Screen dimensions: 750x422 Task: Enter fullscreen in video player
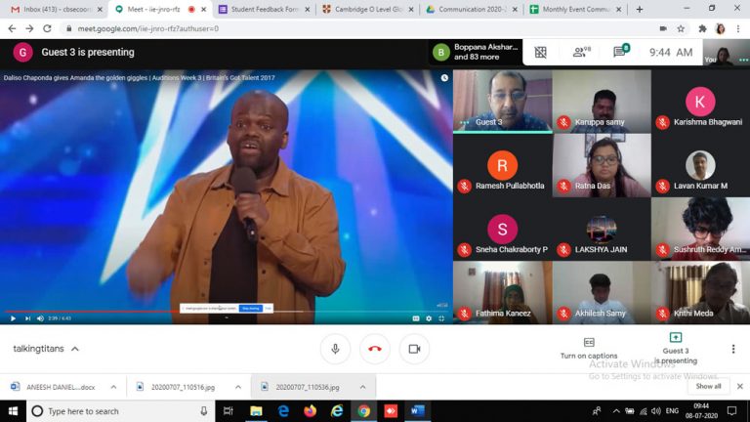coord(441,318)
